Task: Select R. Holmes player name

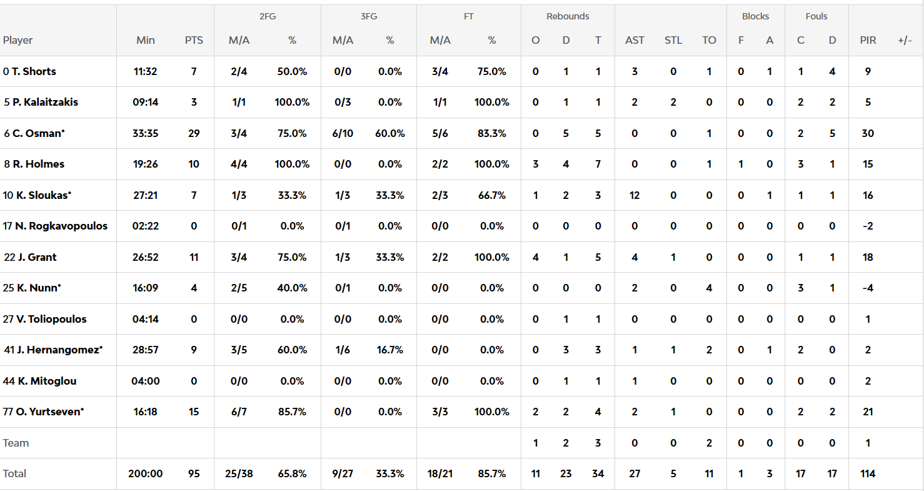Action: [x=38, y=164]
